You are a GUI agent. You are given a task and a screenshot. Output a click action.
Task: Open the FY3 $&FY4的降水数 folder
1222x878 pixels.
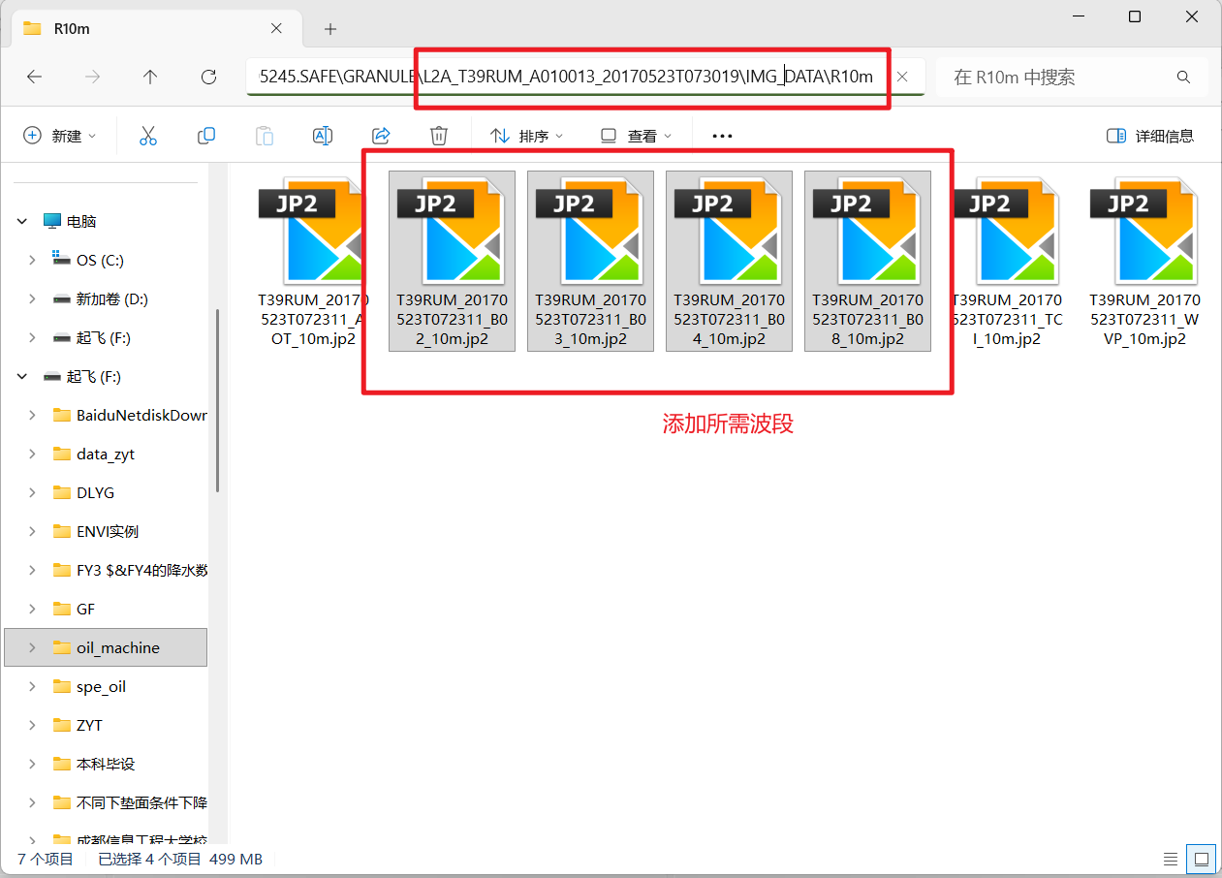[141, 570]
